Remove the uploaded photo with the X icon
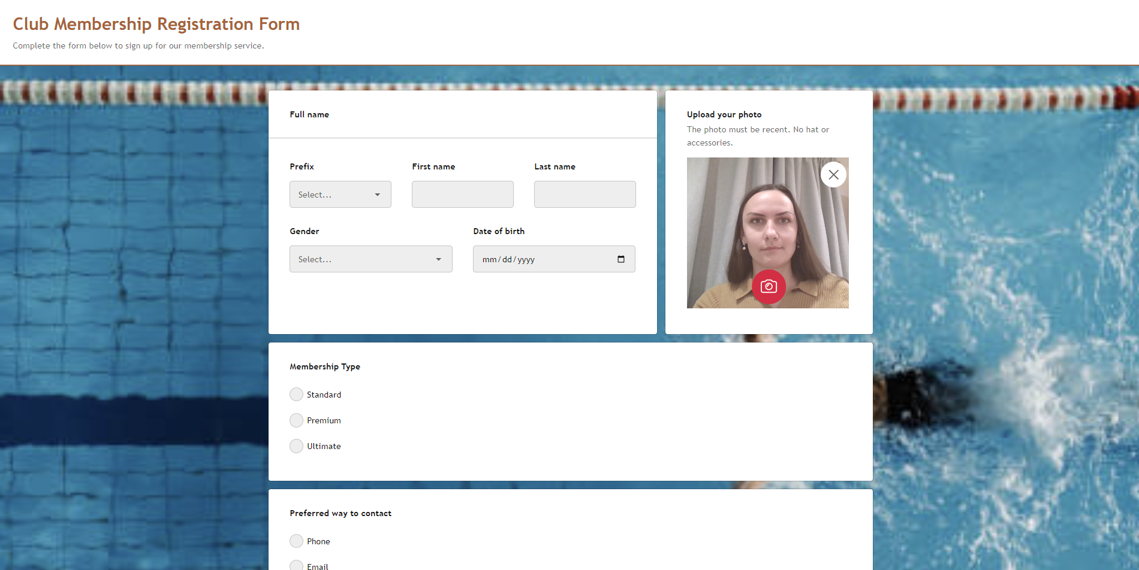Image resolution: width=1139 pixels, height=570 pixels. click(x=833, y=174)
